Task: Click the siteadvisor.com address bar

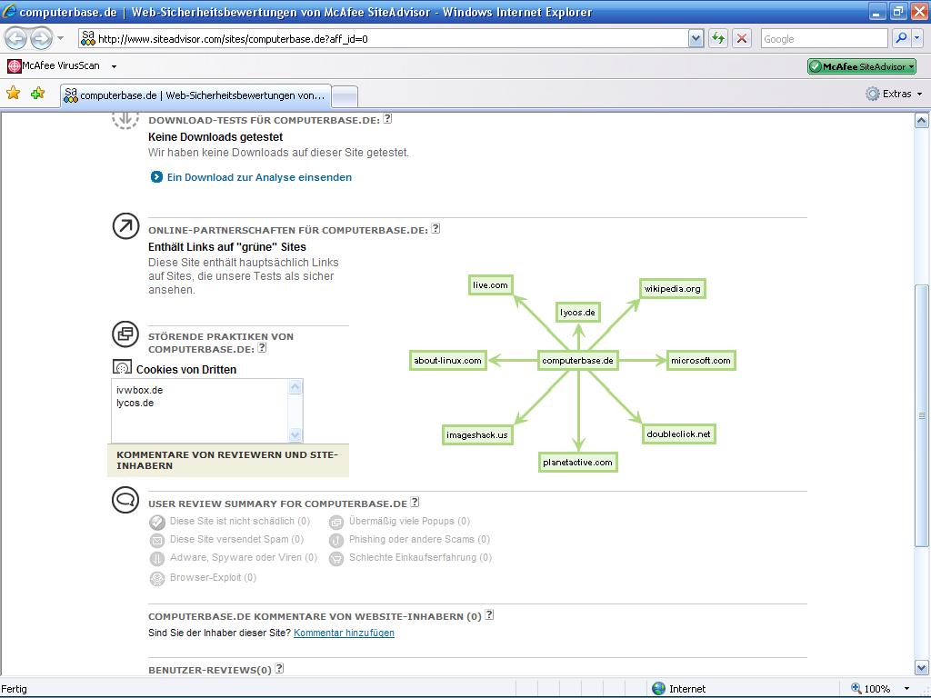Action: coord(384,38)
